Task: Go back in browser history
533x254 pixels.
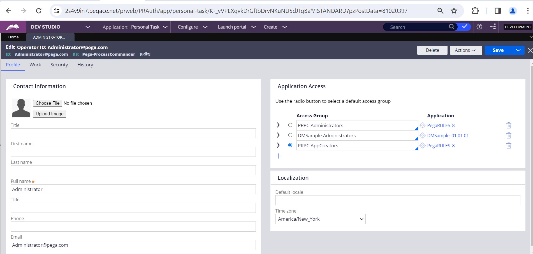Action: pos(9,11)
